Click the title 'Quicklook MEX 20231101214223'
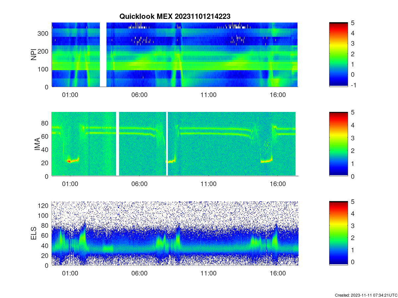 coord(175,16)
